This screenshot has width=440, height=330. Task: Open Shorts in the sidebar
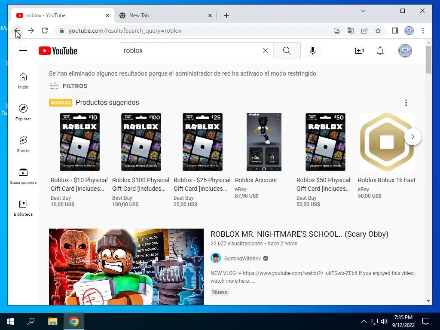coord(23,144)
